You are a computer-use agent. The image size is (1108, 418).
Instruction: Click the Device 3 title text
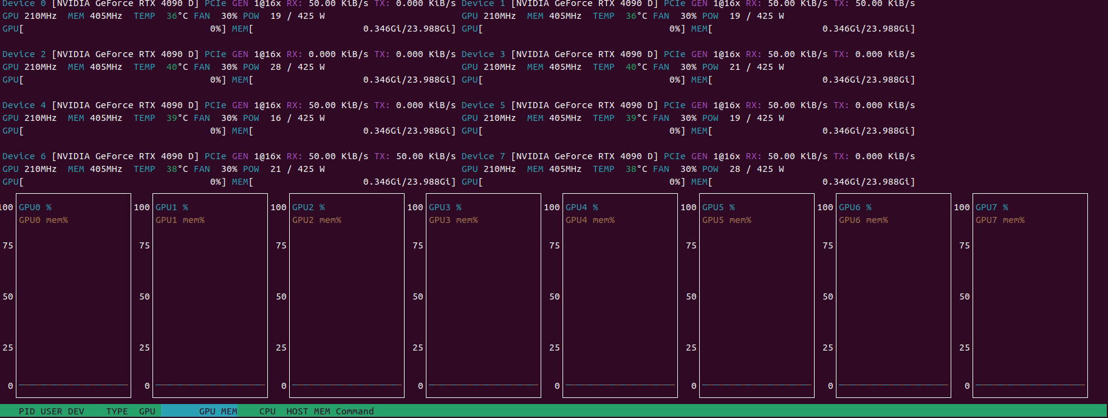point(484,54)
